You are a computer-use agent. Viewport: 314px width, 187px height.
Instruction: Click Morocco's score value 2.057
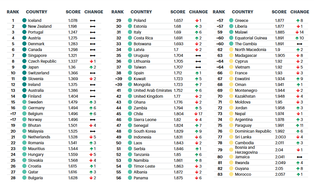point(280,174)
